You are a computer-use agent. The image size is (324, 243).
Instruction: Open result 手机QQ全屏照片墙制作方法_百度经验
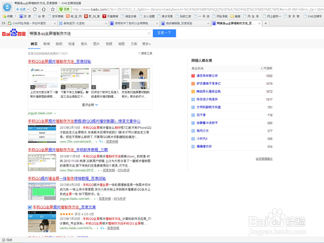60,61
